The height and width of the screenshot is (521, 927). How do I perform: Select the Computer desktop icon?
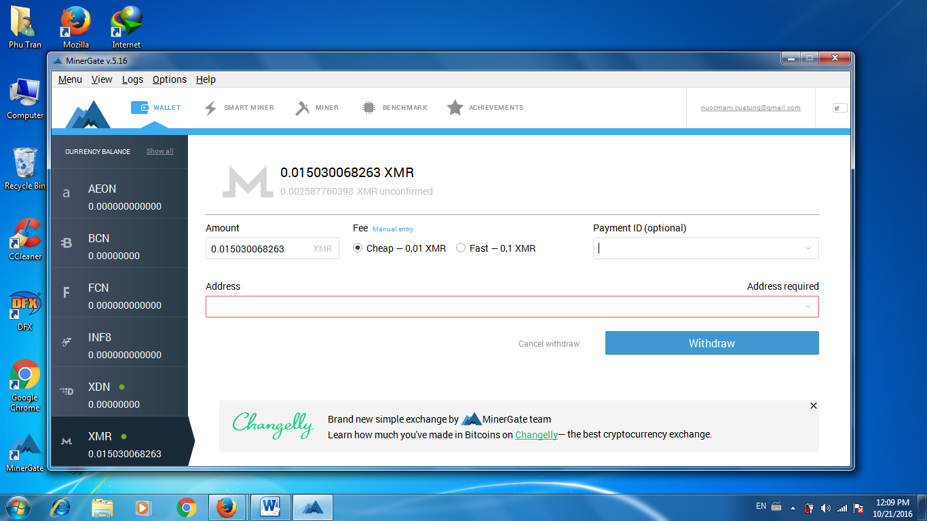point(25,98)
